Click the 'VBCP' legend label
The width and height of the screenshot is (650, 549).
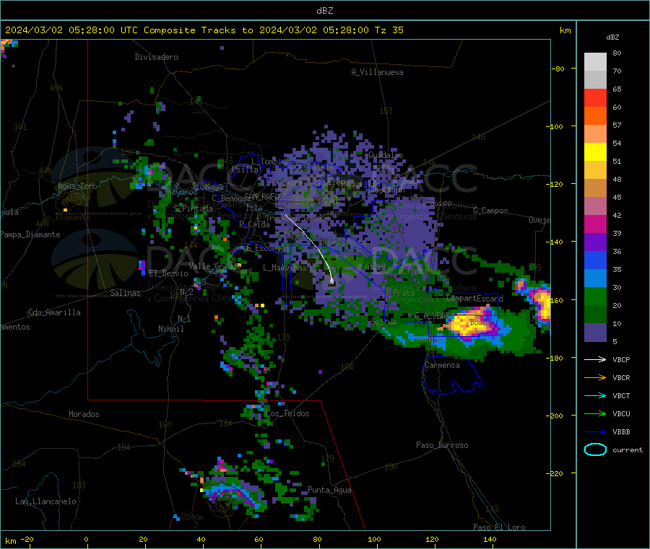coord(621,359)
